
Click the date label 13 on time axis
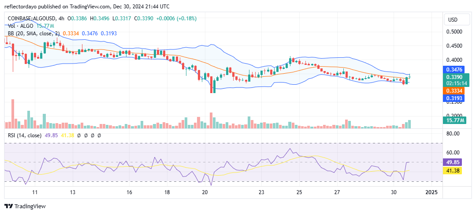(73, 192)
